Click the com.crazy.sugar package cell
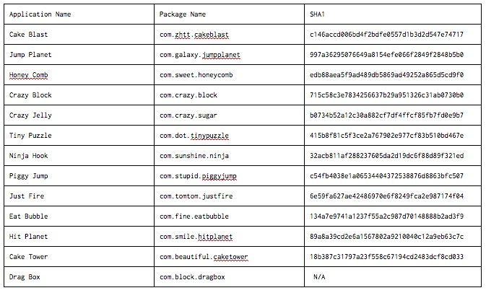The height and width of the screenshot is (293, 486). (x=230, y=115)
